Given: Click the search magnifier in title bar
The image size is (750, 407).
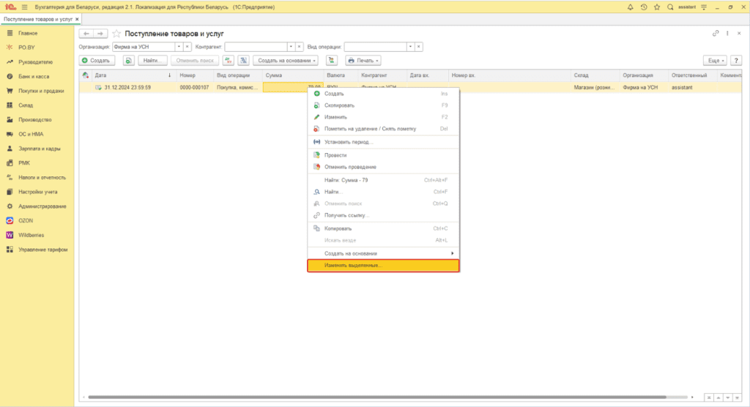Looking at the screenshot, I should coord(669,7).
